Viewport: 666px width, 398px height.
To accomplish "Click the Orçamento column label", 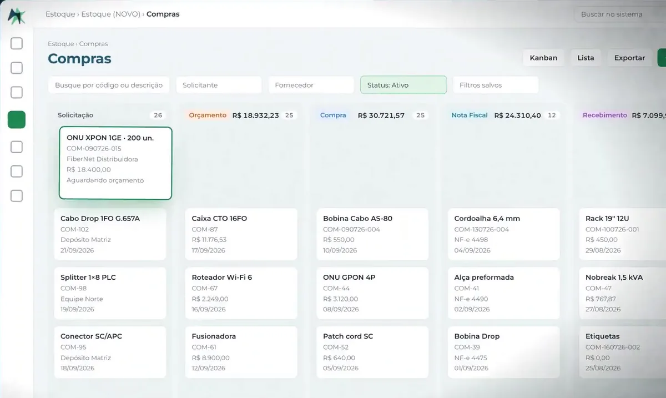I will click(x=208, y=115).
